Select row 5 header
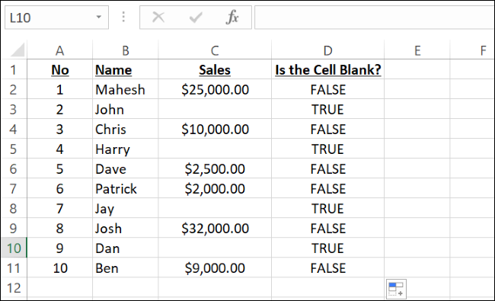495x301 pixels. (14, 149)
